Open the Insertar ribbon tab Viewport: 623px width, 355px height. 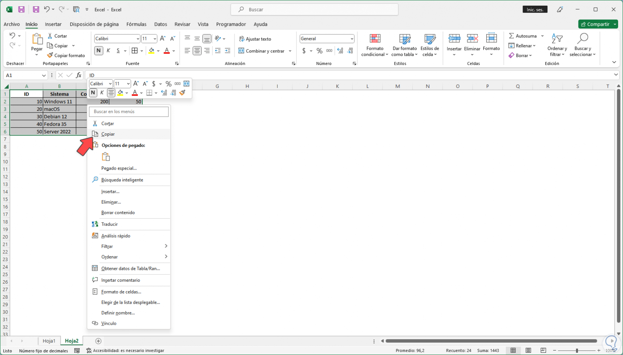click(x=53, y=24)
